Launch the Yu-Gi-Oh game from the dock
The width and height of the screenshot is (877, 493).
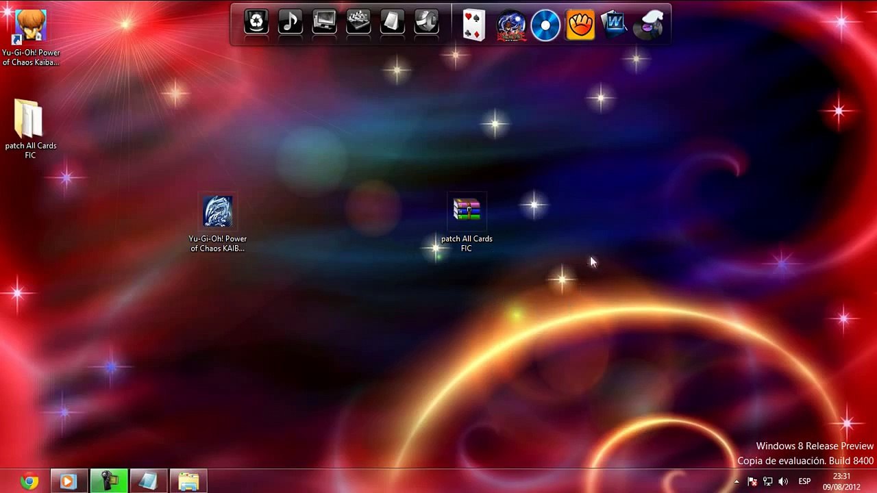click(511, 25)
